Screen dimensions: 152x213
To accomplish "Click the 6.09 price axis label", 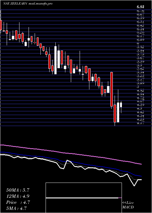I will tap(140, 40).
